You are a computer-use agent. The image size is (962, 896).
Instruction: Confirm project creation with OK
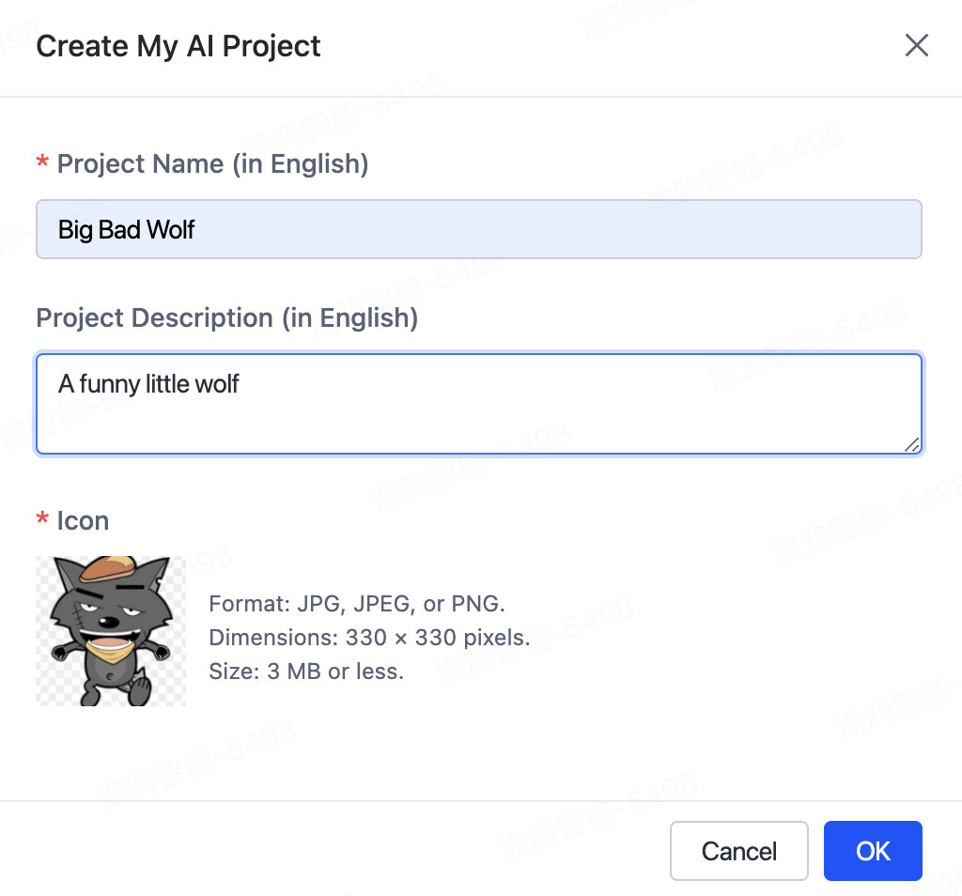pos(873,851)
